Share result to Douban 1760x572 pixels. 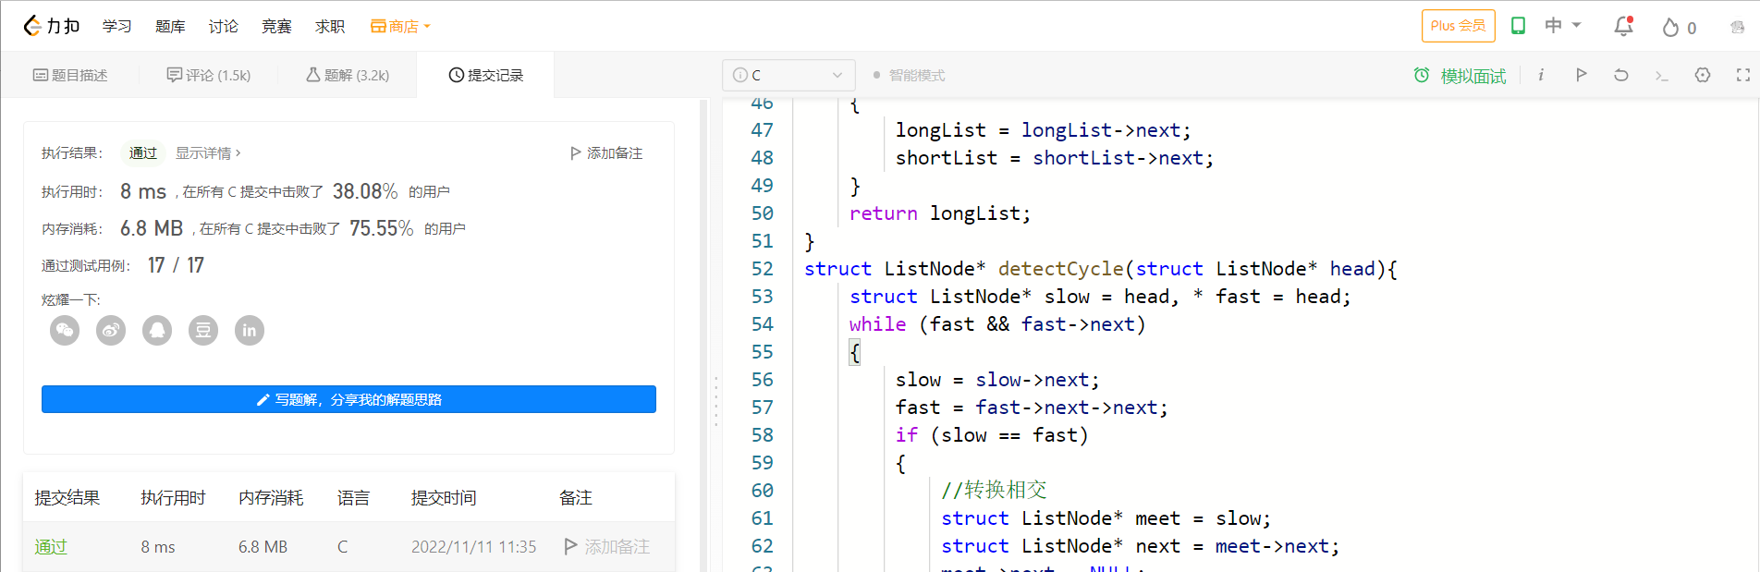click(203, 330)
